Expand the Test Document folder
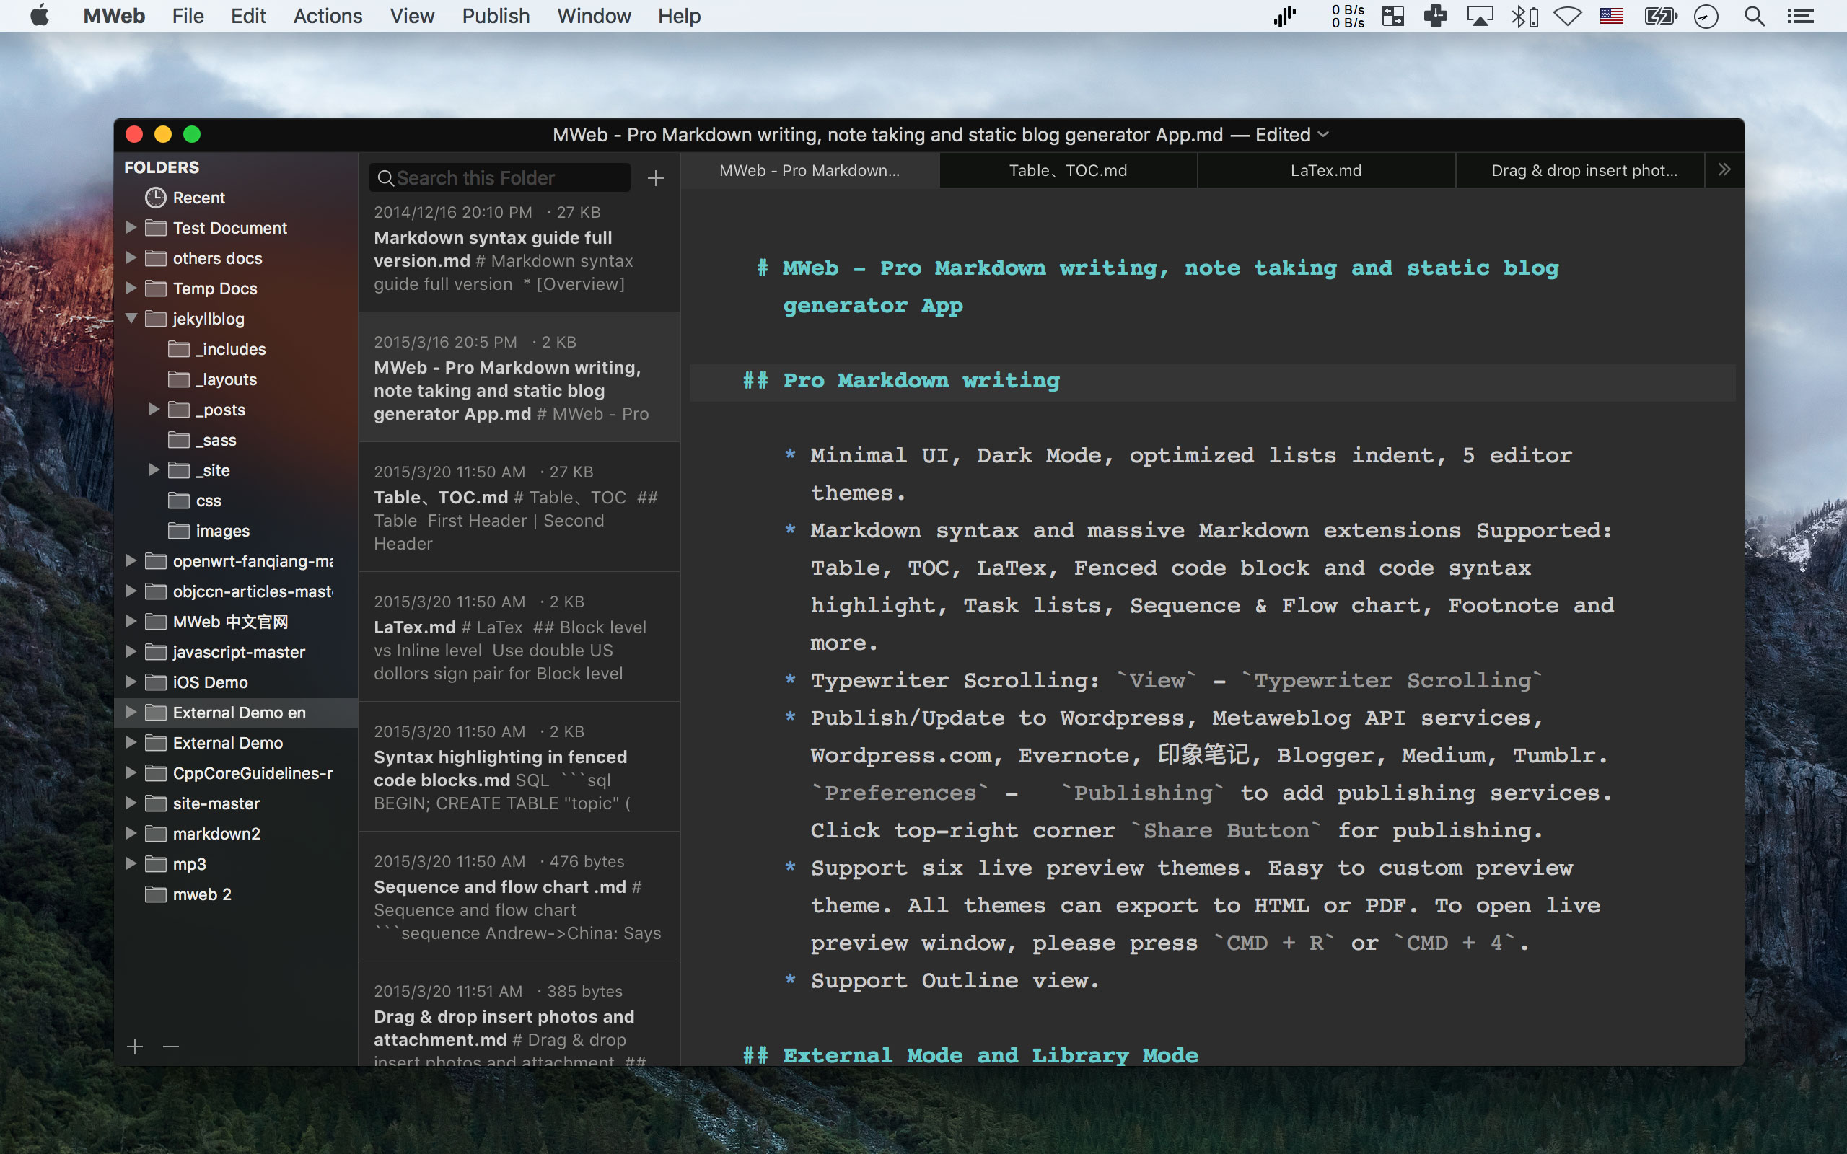The width and height of the screenshot is (1847, 1154). [131, 227]
